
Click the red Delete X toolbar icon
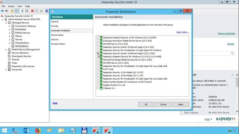click(32, 11)
